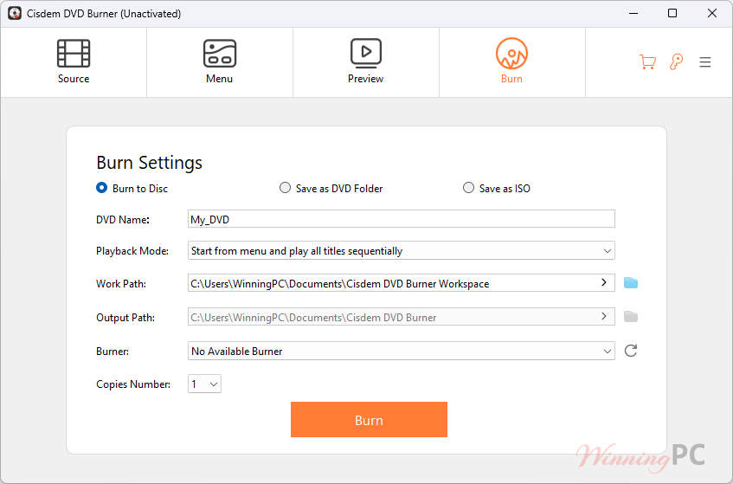Switch to the Menu step
Screen dimensions: 733x484
(x=219, y=62)
